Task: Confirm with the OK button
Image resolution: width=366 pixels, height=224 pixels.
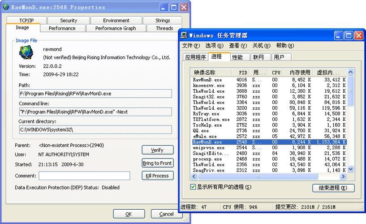Action: [129, 214]
